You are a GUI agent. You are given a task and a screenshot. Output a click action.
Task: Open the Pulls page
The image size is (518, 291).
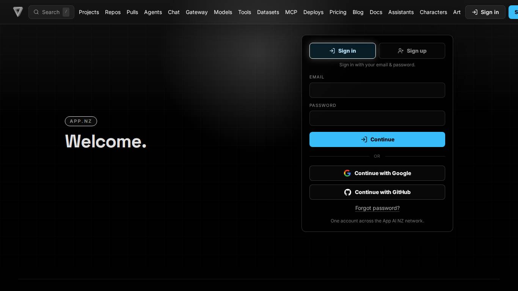tap(132, 12)
